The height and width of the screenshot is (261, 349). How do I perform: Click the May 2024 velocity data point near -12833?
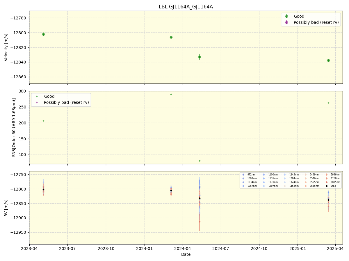pos(200,57)
